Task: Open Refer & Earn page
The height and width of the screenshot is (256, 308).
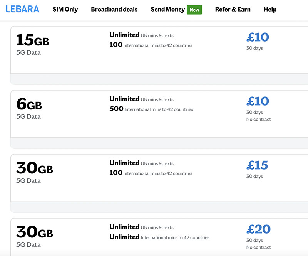Action: 233,9
